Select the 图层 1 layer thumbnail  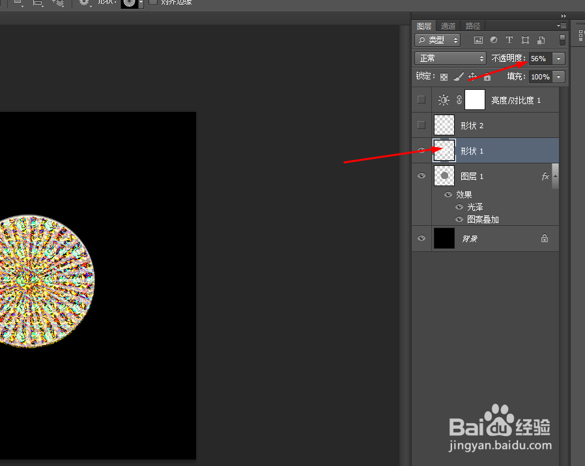pyautogui.click(x=444, y=176)
